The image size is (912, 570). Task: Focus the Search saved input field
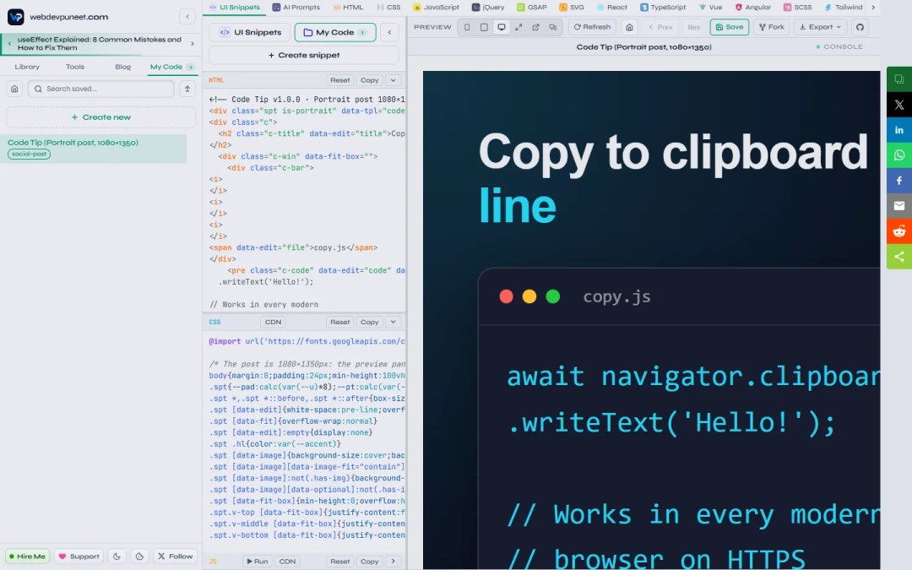pos(100,89)
